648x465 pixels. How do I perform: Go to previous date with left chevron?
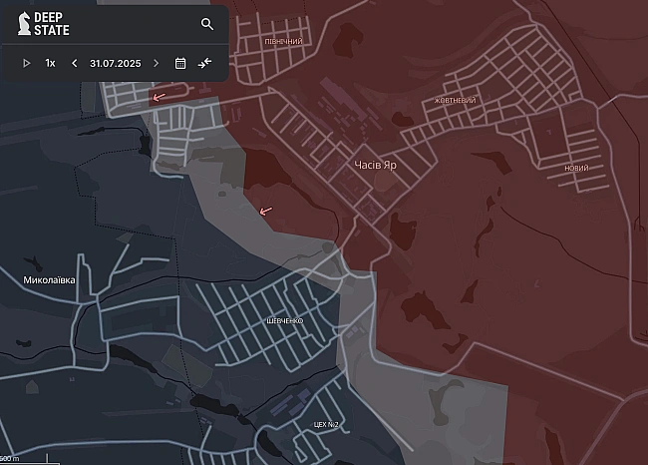pos(75,63)
